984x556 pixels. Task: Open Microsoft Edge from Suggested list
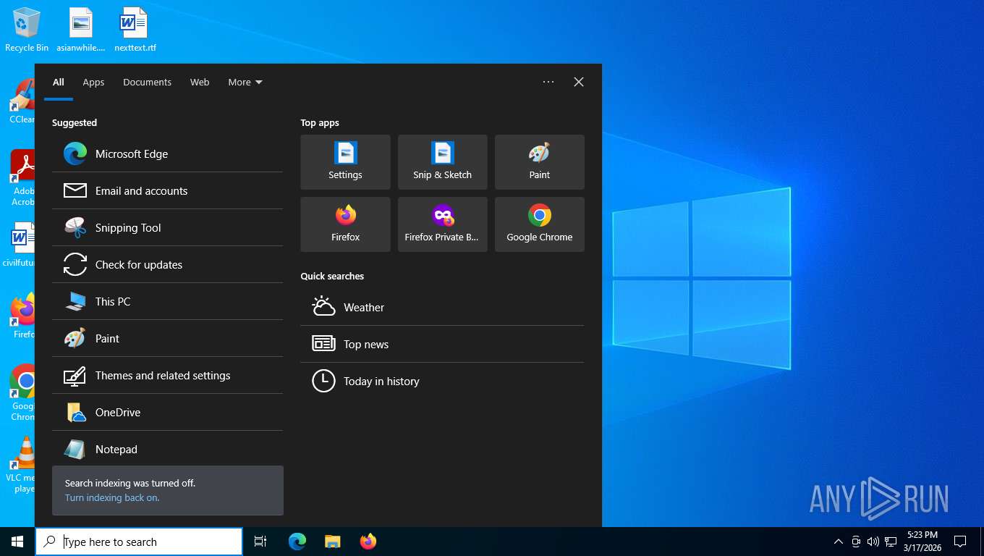(167, 153)
